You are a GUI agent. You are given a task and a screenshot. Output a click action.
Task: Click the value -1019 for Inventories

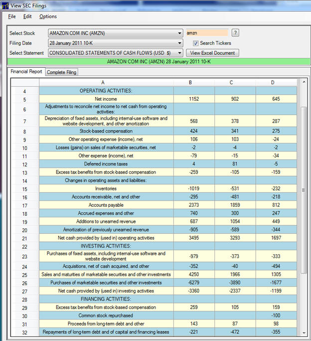click(194, 188)
